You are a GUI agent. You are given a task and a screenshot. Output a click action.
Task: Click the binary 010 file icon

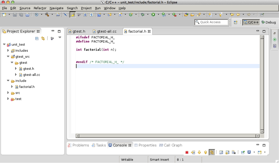58,15
